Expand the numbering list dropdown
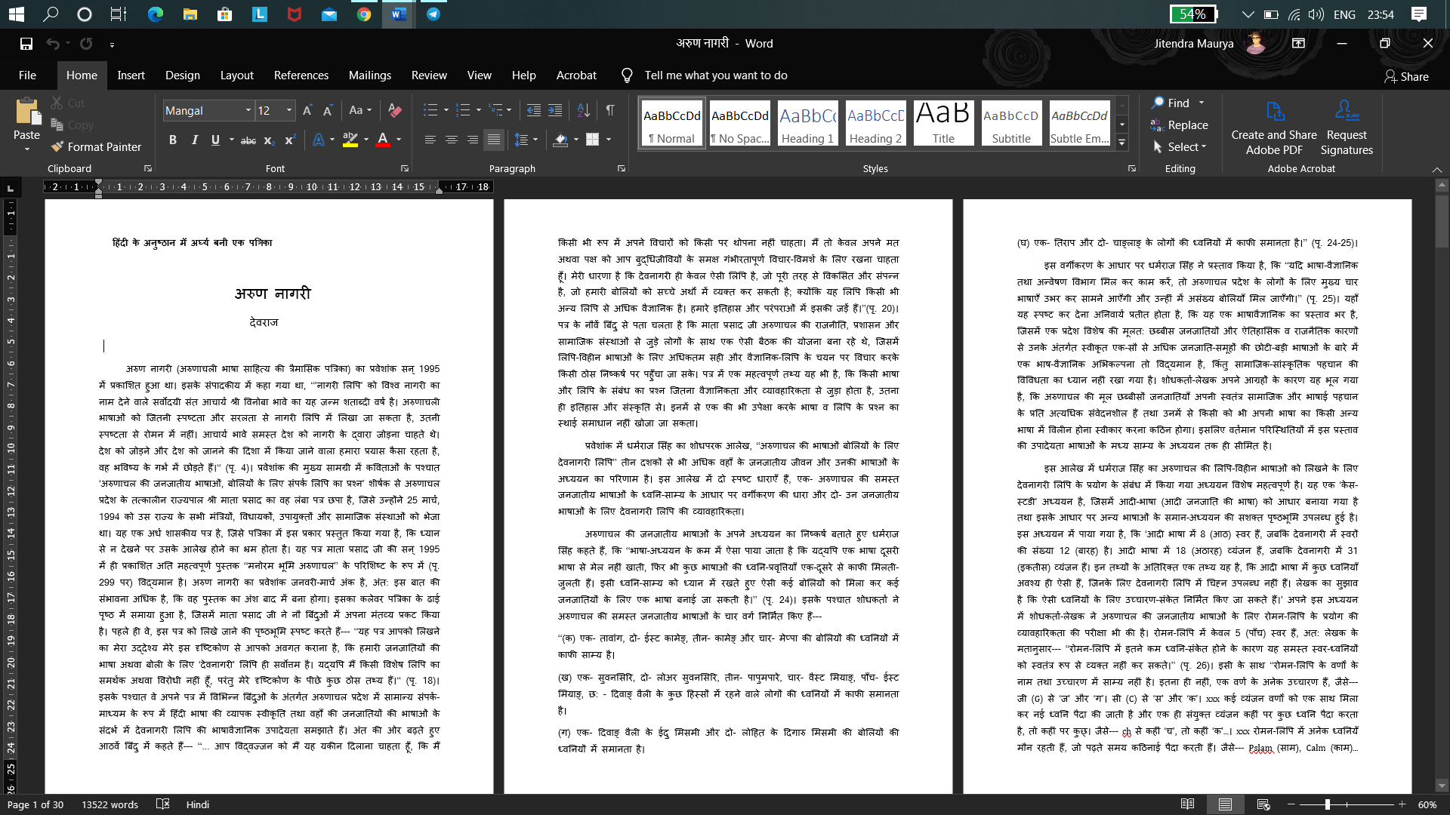The height and width of the screenshot is (815, 1450). coord(478,110)
